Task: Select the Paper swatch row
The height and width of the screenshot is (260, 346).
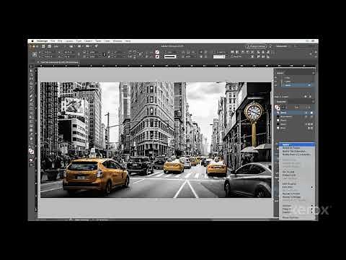Action: [x=295, y=121]
